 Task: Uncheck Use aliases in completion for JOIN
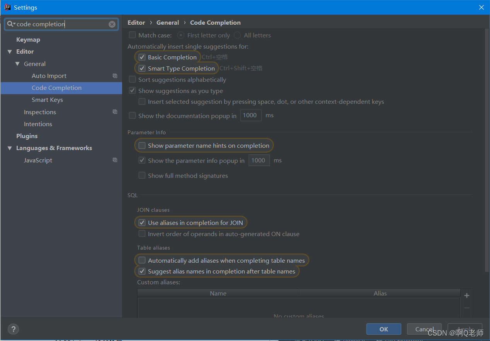point(142,223)
